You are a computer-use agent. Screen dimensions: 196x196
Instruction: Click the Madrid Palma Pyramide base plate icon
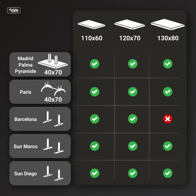(53, 61)
